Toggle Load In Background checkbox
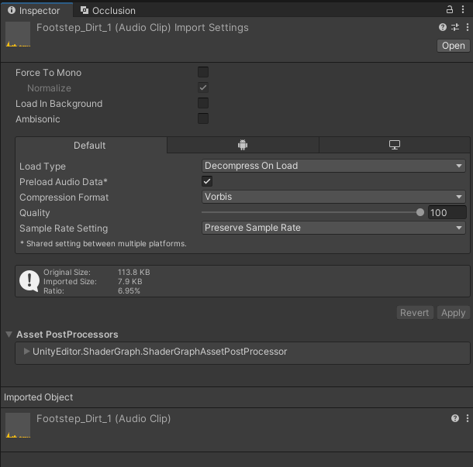The height and width of the screenshot is (467, 473). [203, 103]
